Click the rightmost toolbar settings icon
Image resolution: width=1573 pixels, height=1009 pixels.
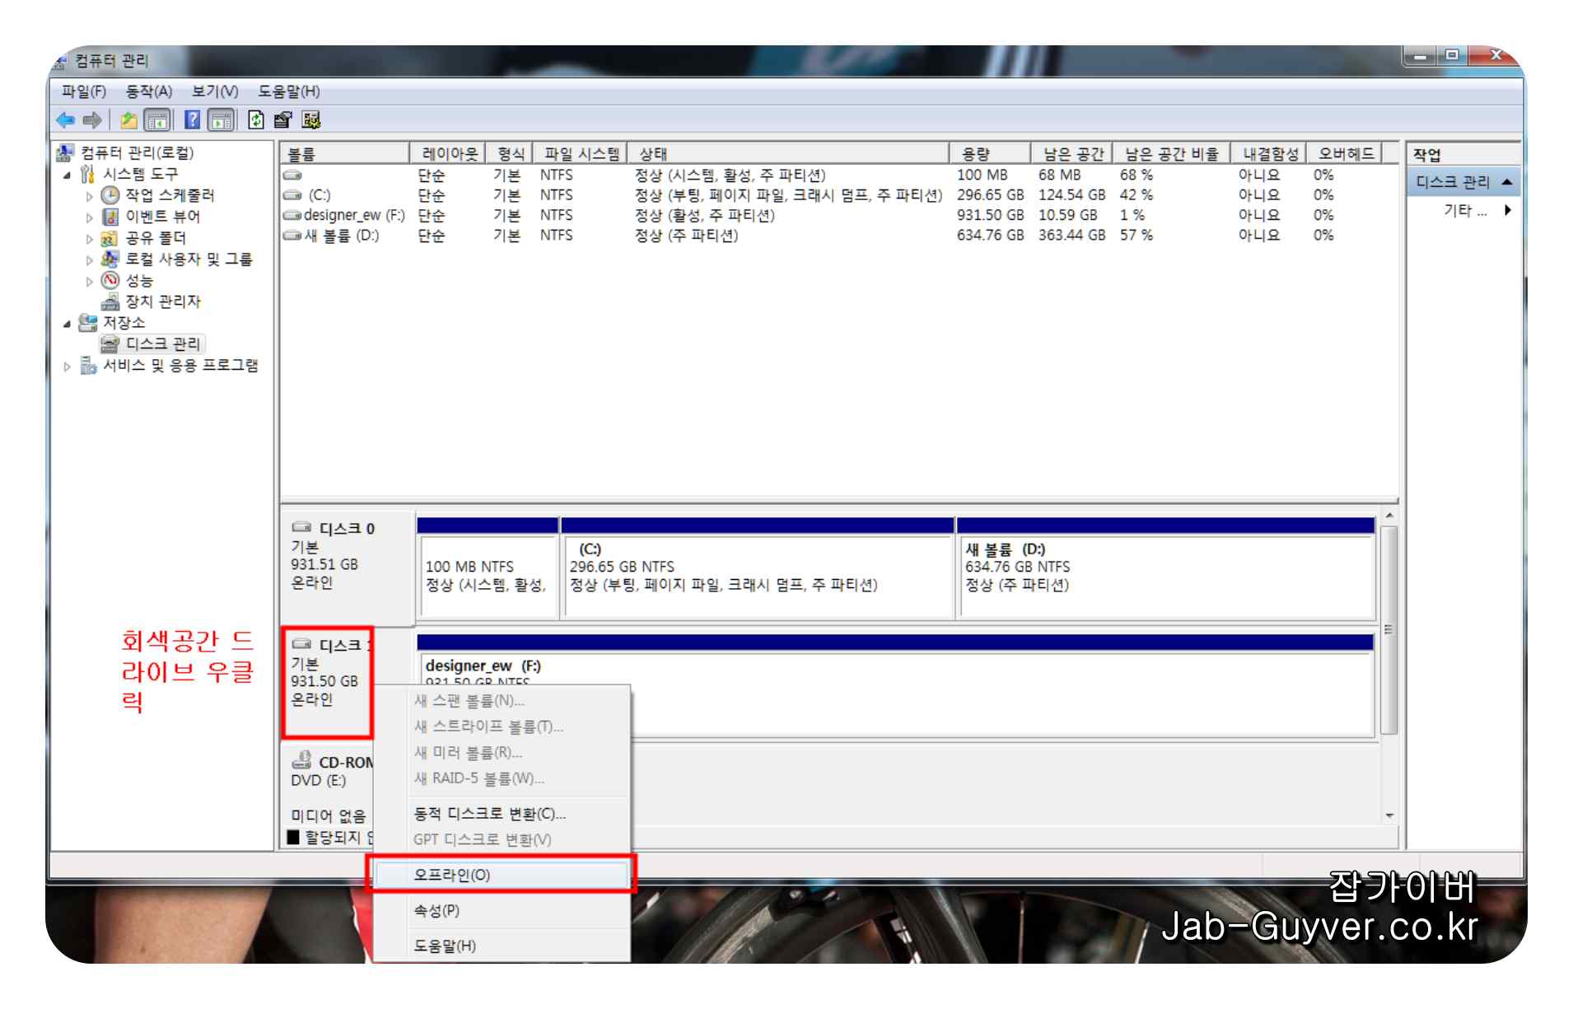tap(310, 120)
